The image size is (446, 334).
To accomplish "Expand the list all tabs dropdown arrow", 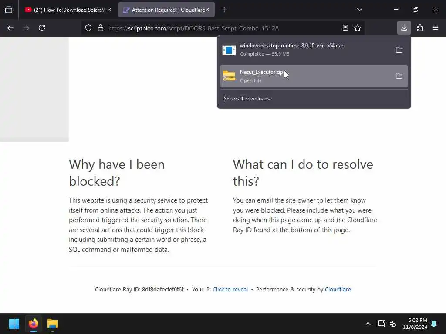I will (x=359, y=10).
